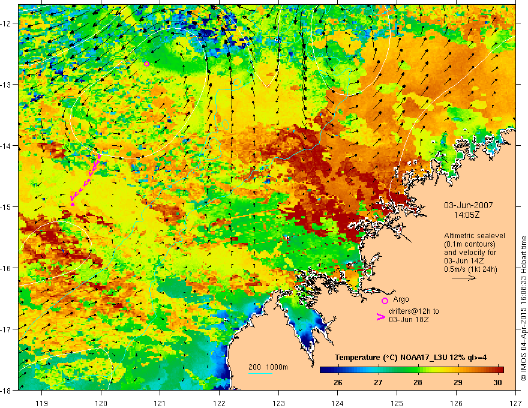Viewport: 528px width, 408px height.
Task: Click the '(0.1m contours)' text
Action: click(470, 244)
